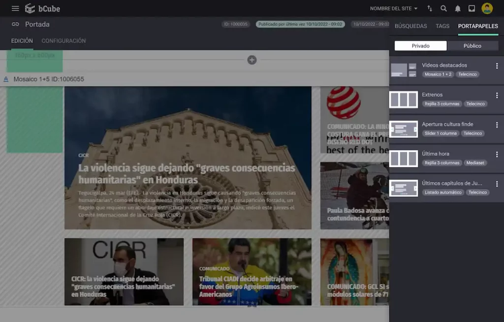The image size is (504, 322).
Task: Expand the Nombre del Site dropdown
Action: (x=394, y=8)
